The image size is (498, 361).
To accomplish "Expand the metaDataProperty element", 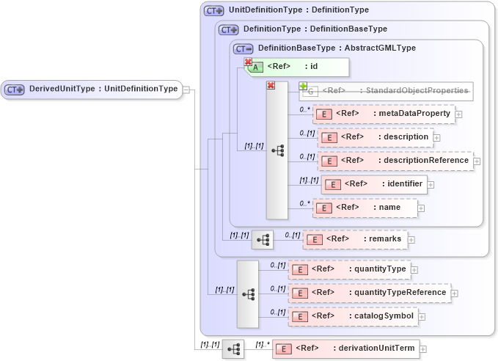I will [458, 114].
